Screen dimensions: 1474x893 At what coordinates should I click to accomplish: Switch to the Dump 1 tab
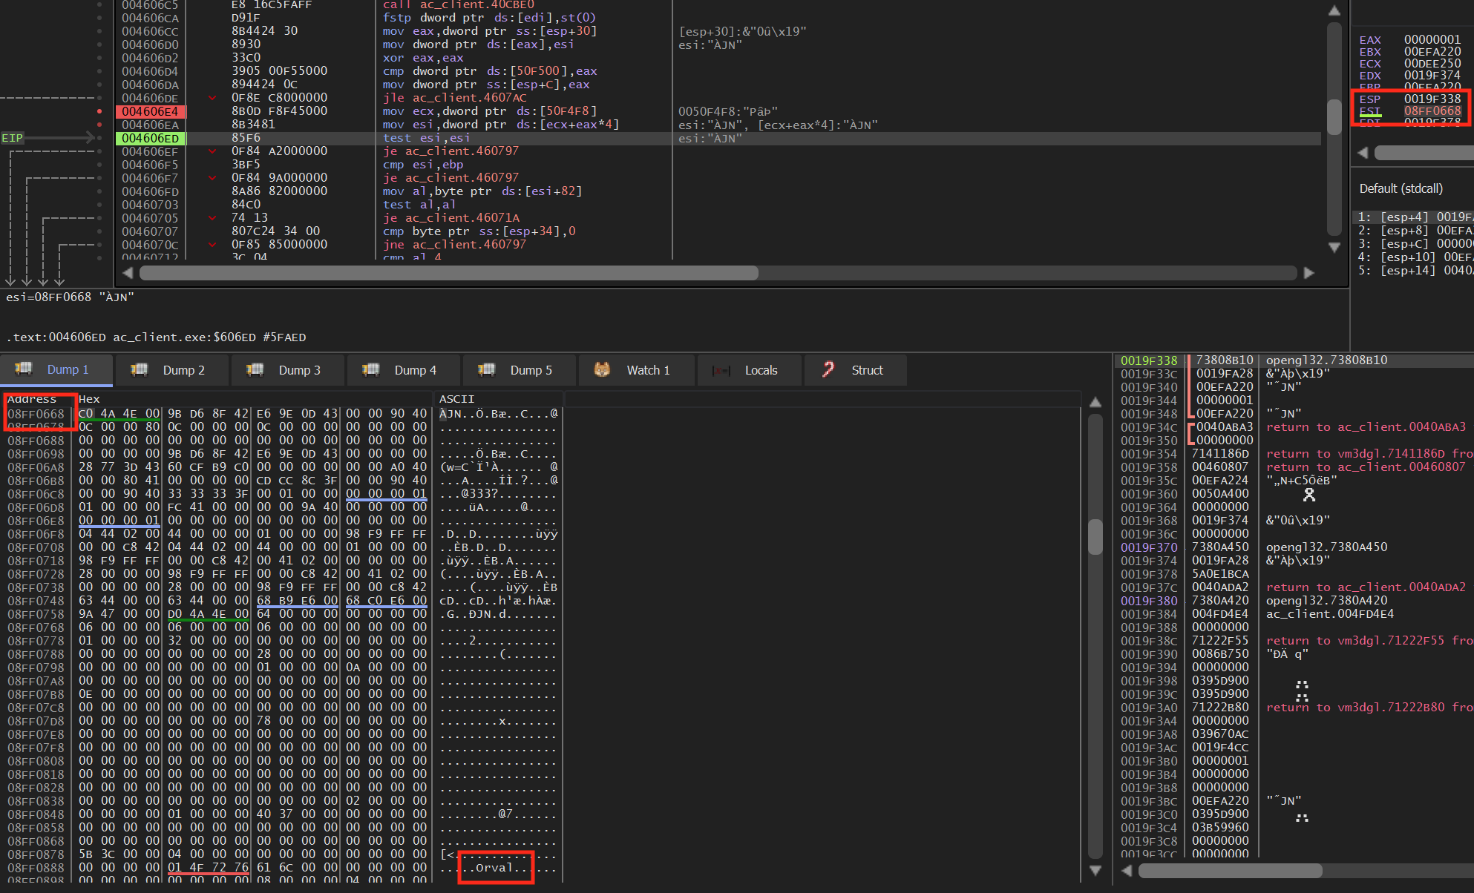click(56, 369)
